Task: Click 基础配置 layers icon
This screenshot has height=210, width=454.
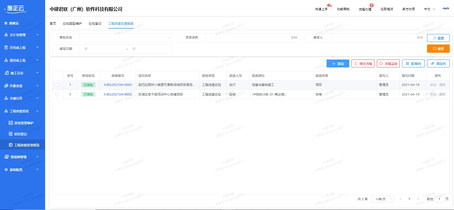Action: point(6,169)
